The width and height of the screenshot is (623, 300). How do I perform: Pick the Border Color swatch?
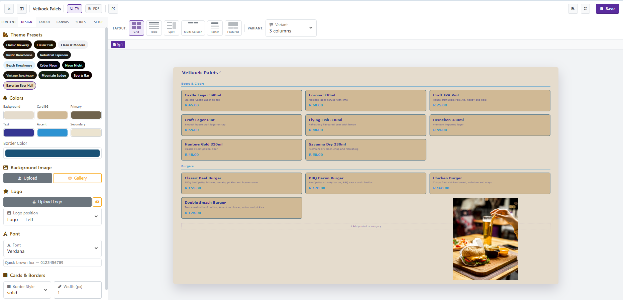pyautogui.click(x=53, y=153)
